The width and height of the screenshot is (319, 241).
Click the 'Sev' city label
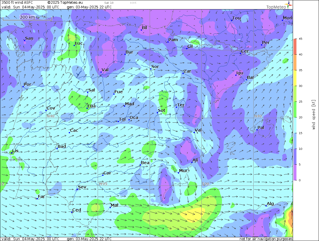[82, 187]
